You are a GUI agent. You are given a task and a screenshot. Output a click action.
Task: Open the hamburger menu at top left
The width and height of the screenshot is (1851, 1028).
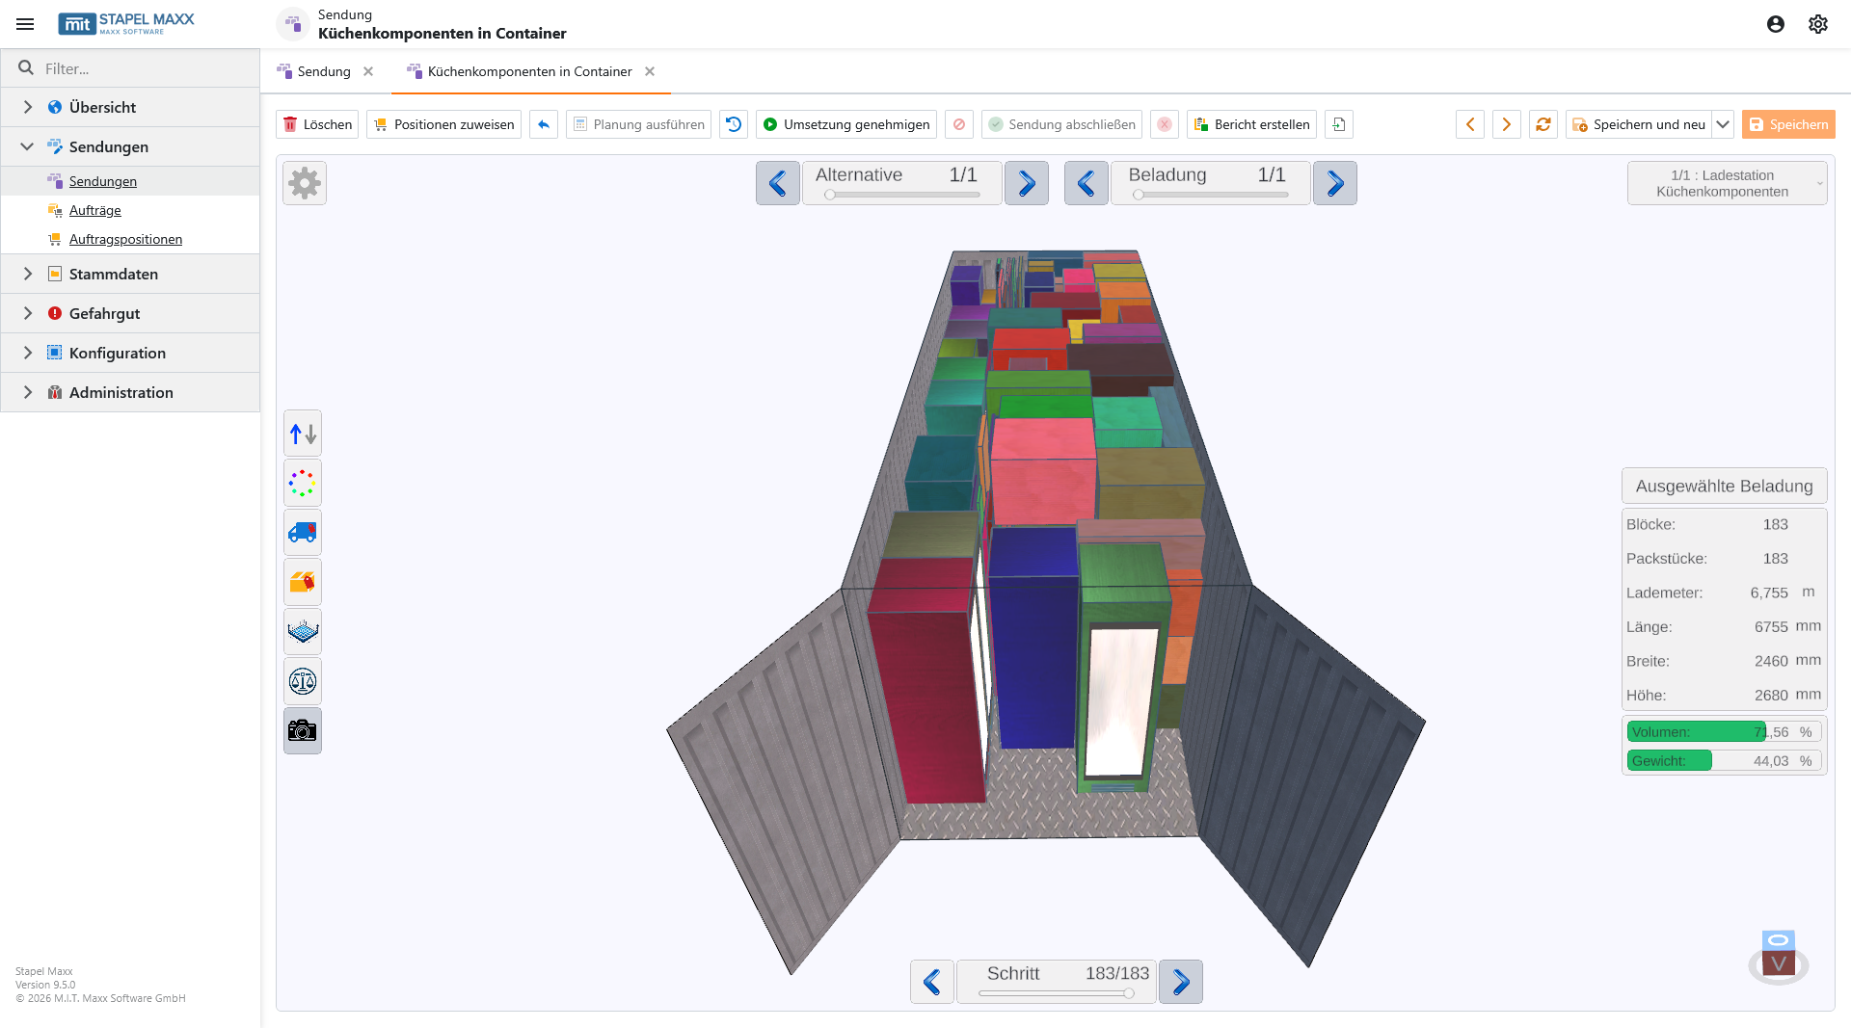pos(25,24)
